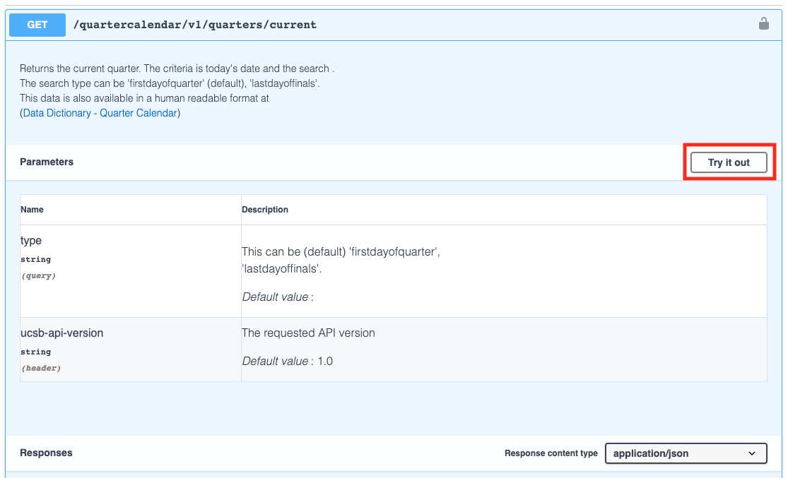This screenshot has width=788, height=478.
Task: Click the 'Response content type' label
Action: [551, 453]
